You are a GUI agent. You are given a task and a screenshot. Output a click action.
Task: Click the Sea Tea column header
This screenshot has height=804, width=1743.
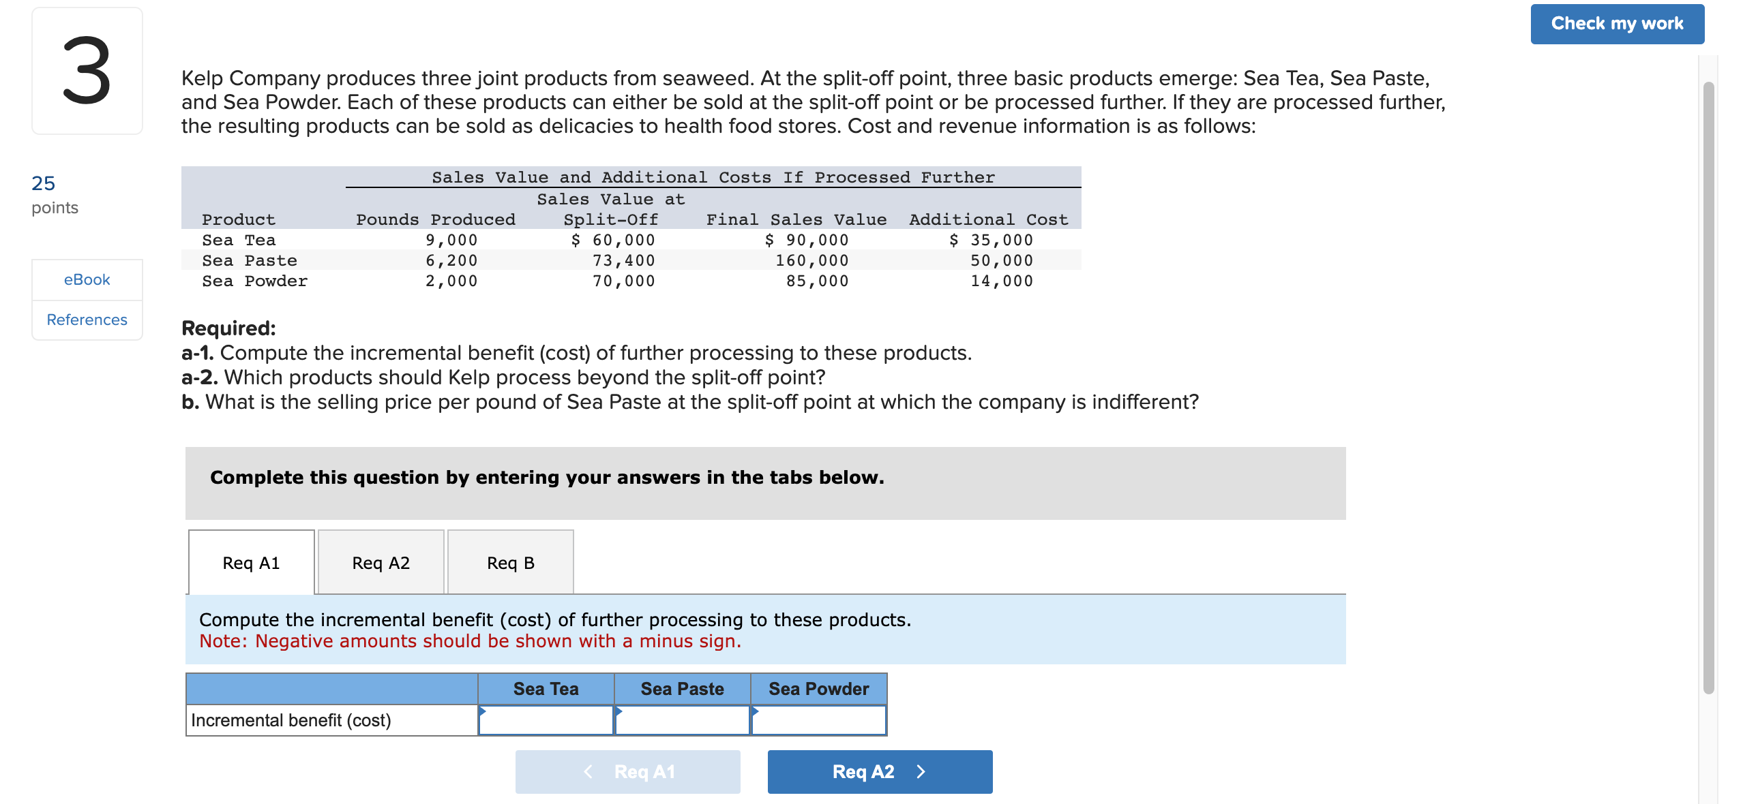546,689
